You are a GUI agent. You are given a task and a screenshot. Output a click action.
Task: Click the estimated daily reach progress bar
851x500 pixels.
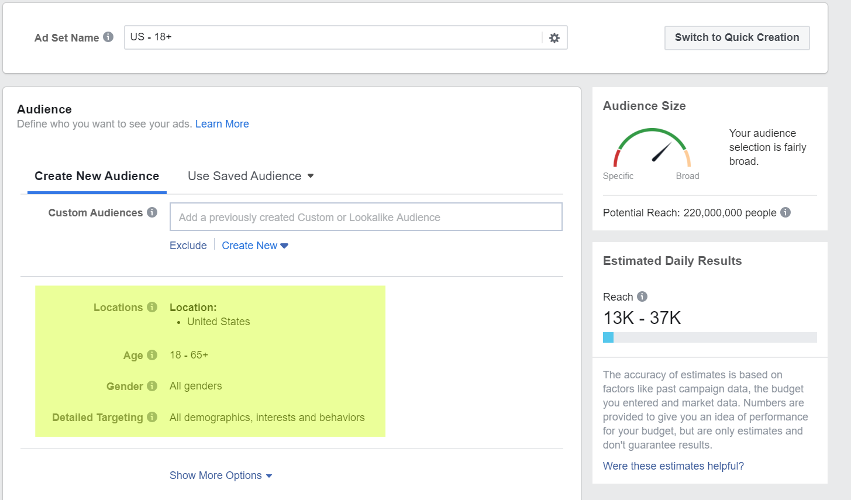point(710,337)
